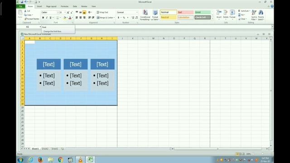Expand the Borders dropdown arrow
This screenshot has height=163, width=290.
[x=60, y=18]
